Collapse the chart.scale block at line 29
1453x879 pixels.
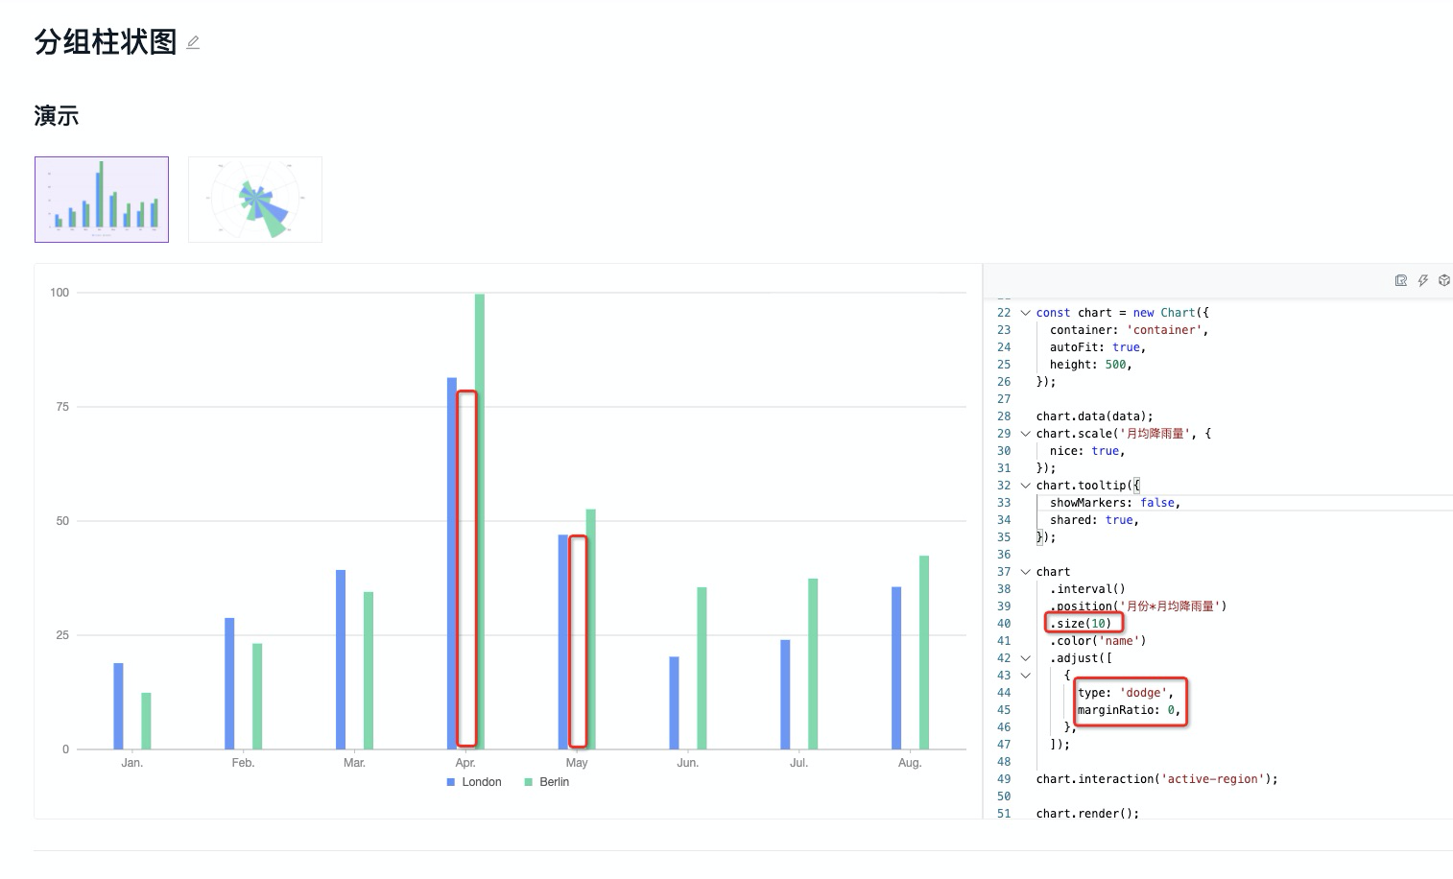point(1025,433)
